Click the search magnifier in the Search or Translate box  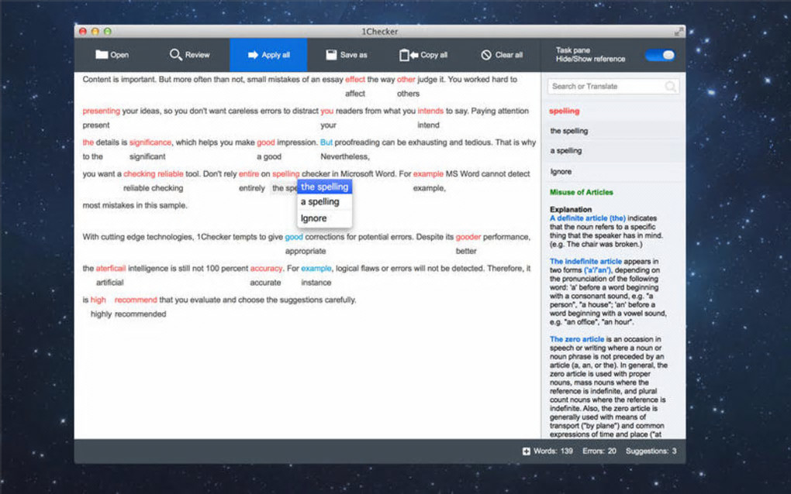[670, 87]
